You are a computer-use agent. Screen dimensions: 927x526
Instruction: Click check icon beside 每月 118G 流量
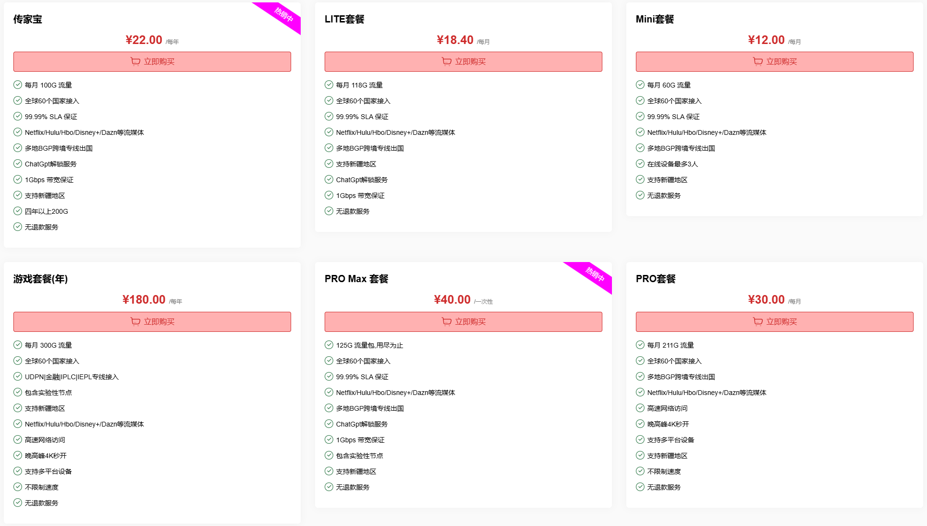[x=329, y=85]
